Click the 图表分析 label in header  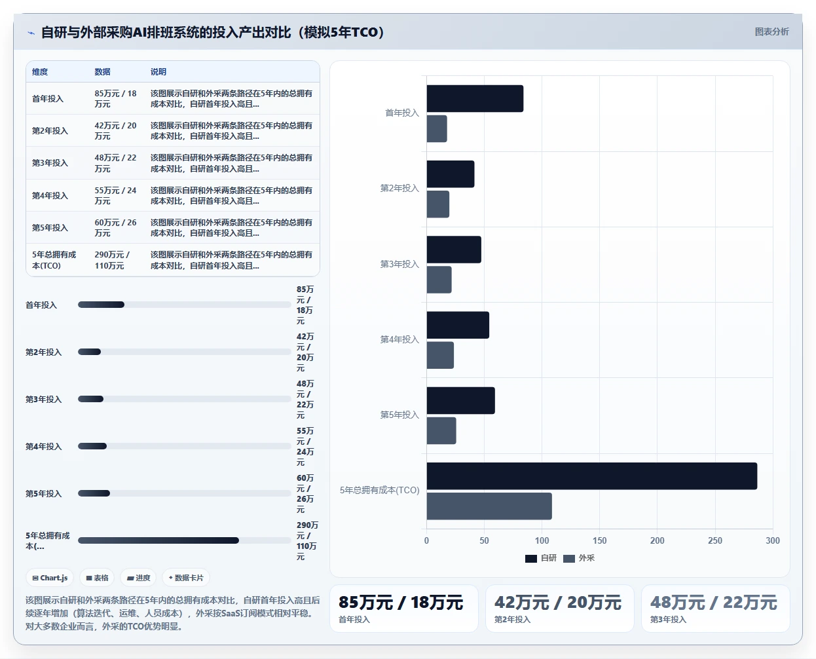(x=771, y=31)
